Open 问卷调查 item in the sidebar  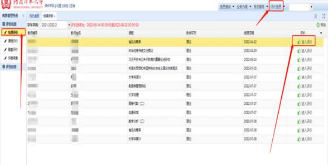point(13,58)
